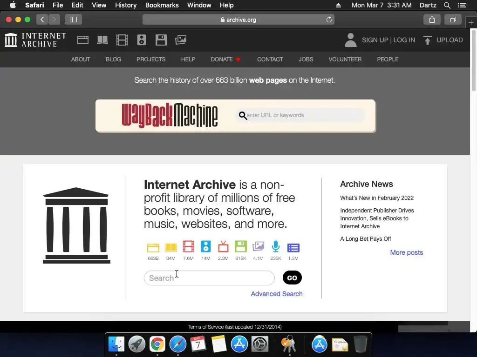
Task: Select the TV icon labeled 2.3M
Action: [223, 246]
